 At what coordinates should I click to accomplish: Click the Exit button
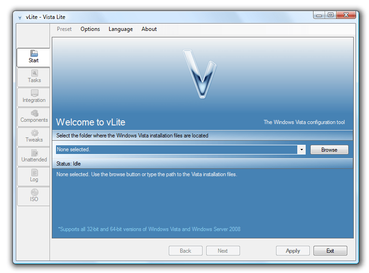(x=330, y=251)
